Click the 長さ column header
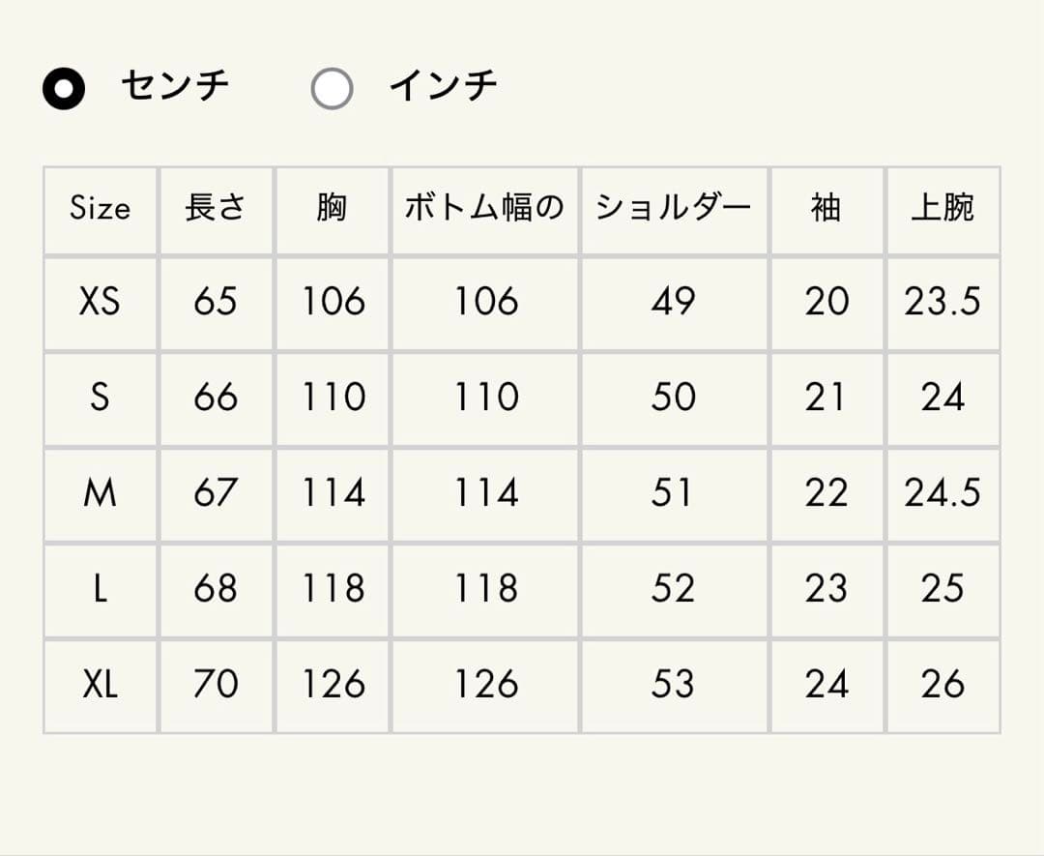Viewport: 1044px width, 856px height. coord(216,209)
